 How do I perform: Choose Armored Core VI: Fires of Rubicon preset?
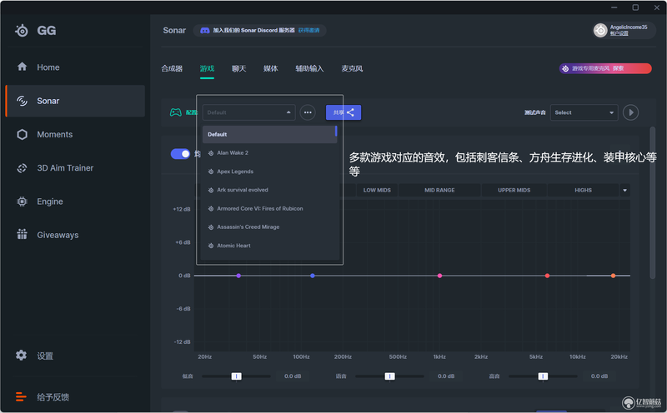(269, 209)
